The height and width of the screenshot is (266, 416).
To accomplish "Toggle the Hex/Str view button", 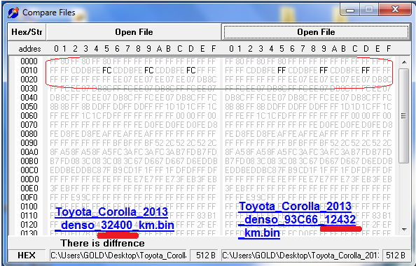I will tap(27, 32).
